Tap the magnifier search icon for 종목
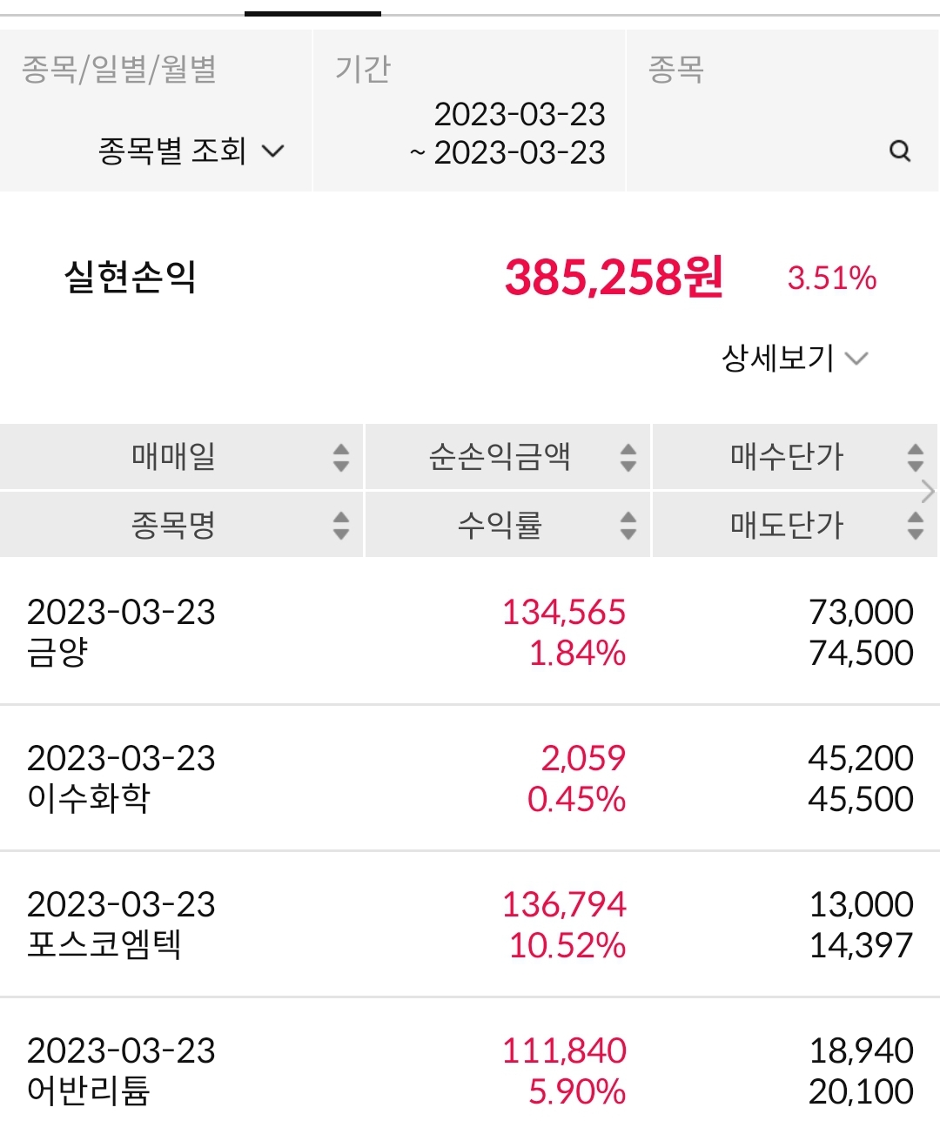The height and width of the screenshot is (1141, 940). pyautogui.click(x=900, y=151)
